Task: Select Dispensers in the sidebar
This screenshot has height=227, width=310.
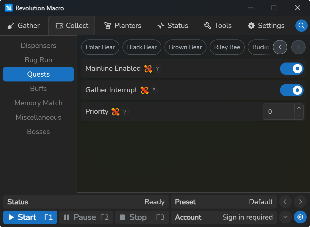Action: tap(38, 46)
